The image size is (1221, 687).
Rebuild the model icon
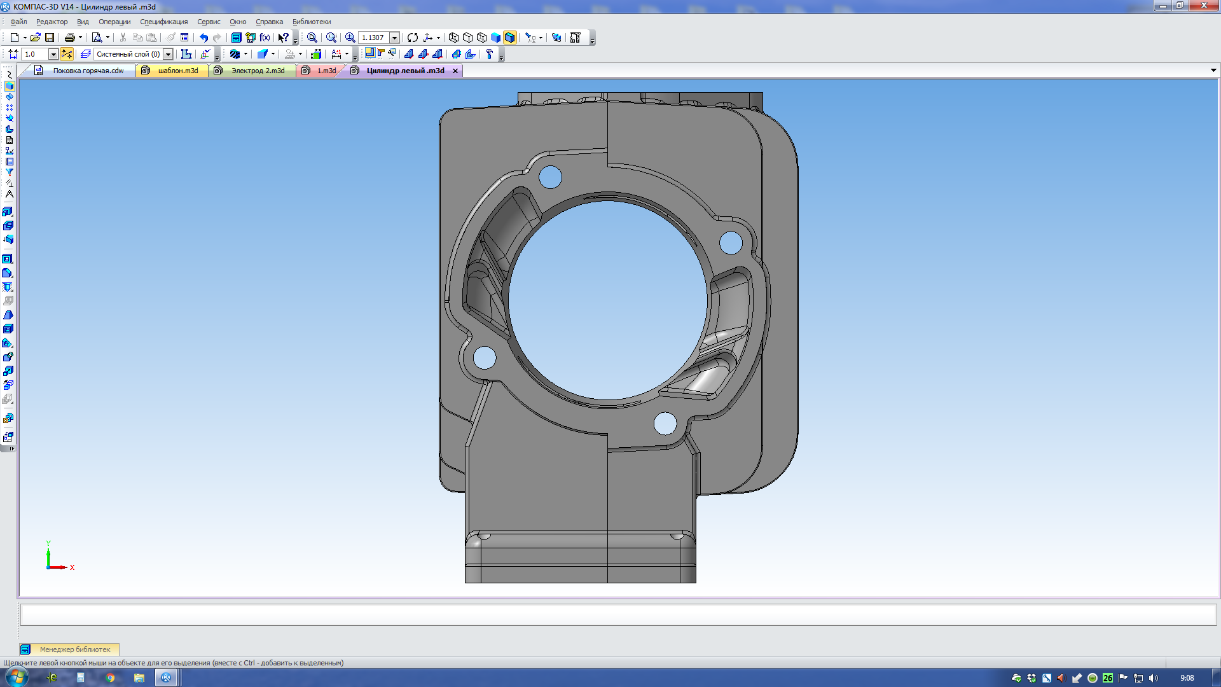[x=556, y=38]
